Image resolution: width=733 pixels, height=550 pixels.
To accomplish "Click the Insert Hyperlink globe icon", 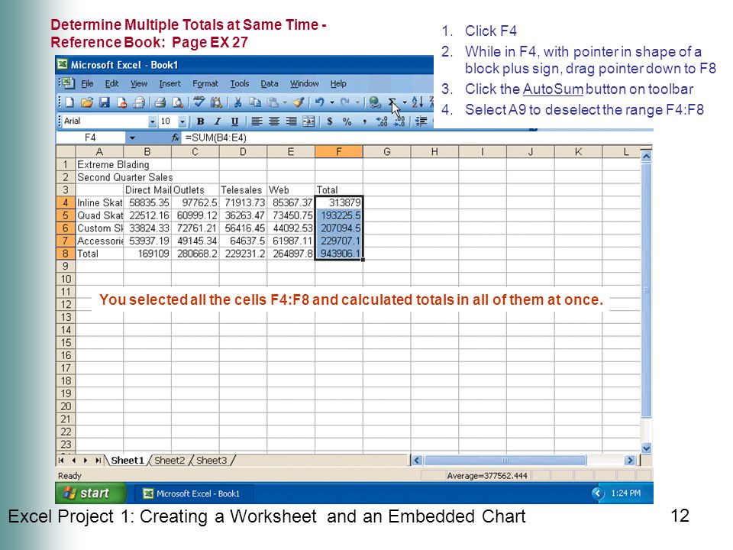I will [x=374, y=102].
